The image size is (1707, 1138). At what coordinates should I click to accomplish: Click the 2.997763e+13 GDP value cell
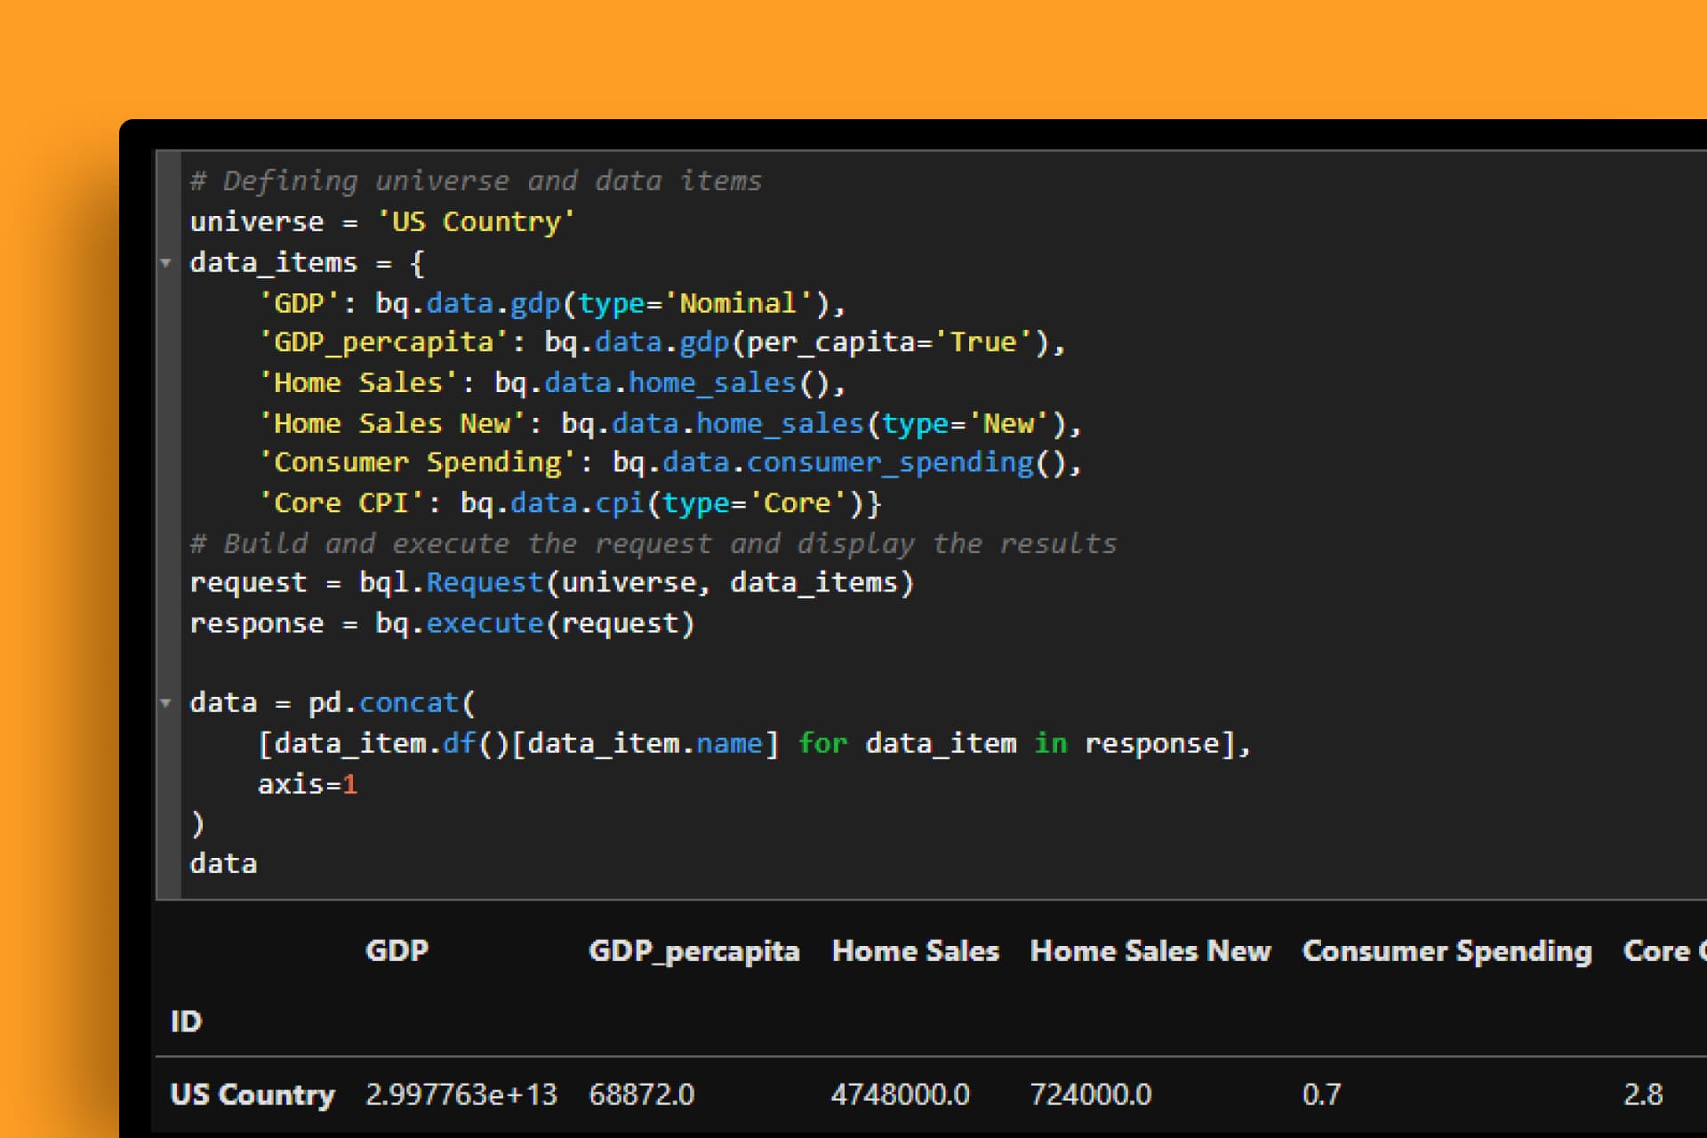[x=461, y=1094]
